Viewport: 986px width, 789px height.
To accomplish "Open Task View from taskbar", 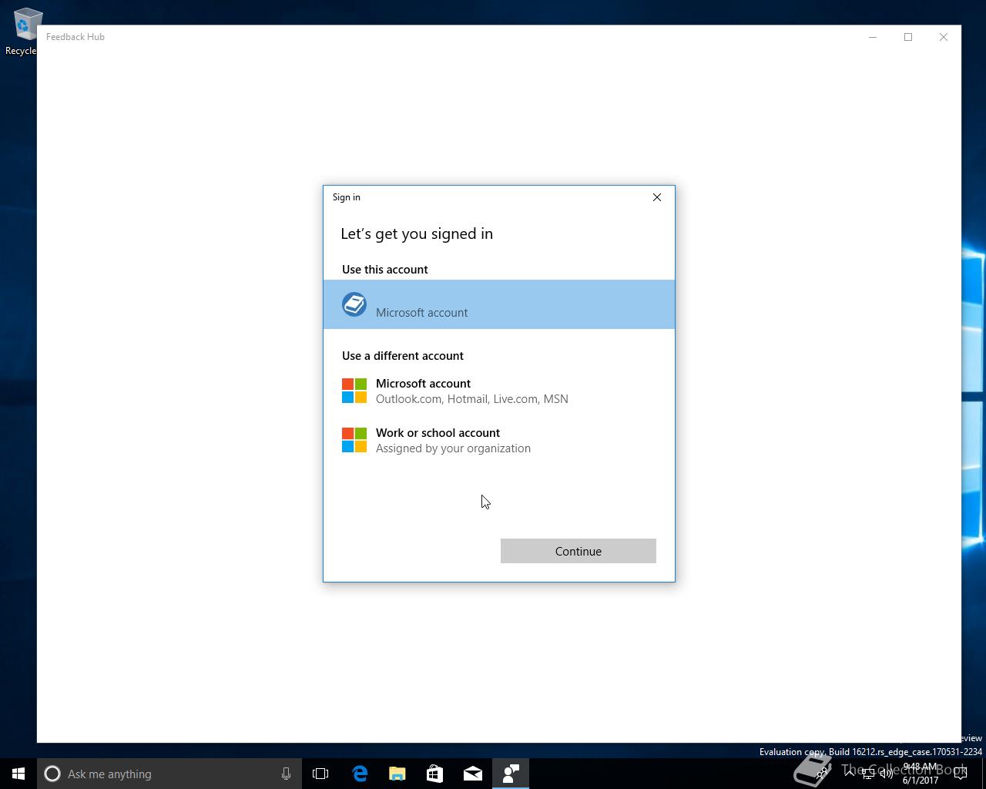I will (320, 774).
